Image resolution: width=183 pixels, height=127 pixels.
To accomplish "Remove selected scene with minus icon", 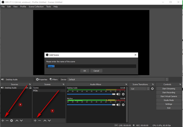I will point(40,121).
